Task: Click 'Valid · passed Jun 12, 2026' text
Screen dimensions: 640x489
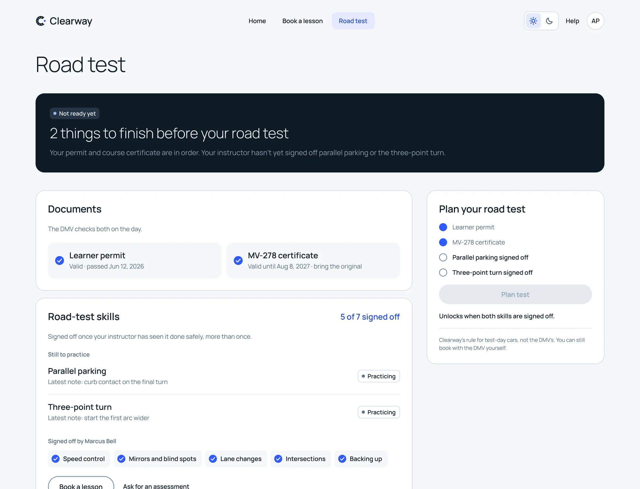Action: click(107, 266)
